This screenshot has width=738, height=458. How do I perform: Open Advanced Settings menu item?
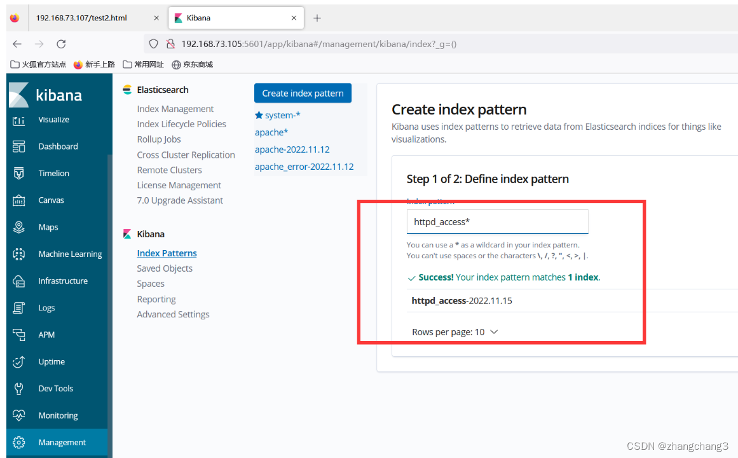point(173,314)
